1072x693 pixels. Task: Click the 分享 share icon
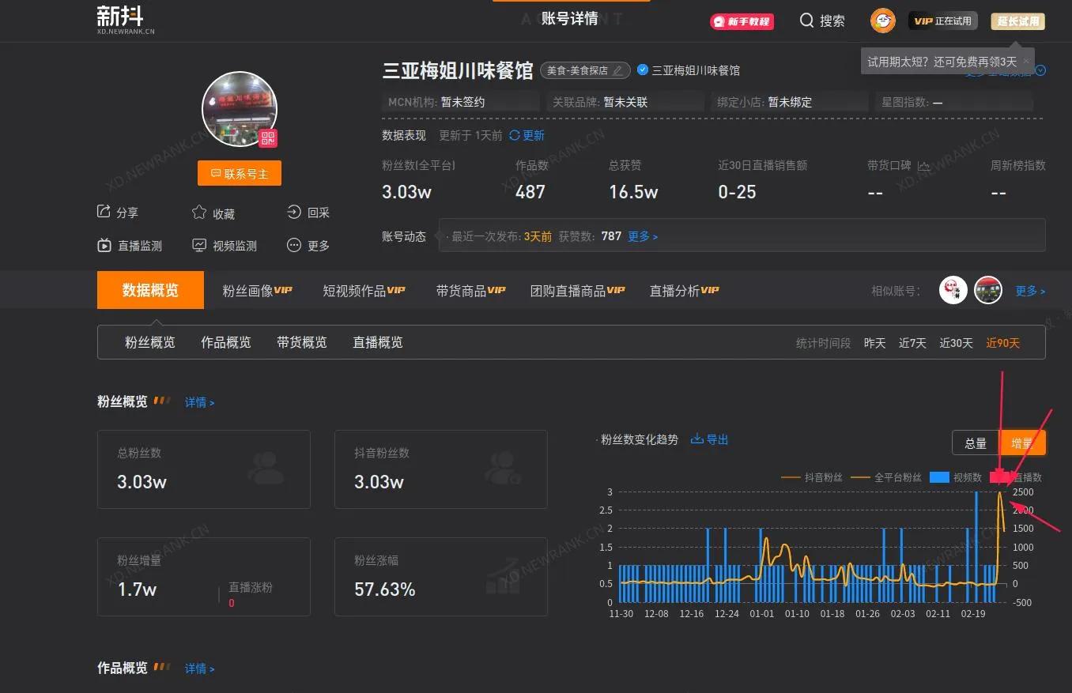pyautogui.click(x=104, y=212)
